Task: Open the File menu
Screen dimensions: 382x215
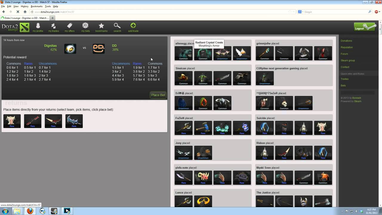Action: (x=3, y=6)
